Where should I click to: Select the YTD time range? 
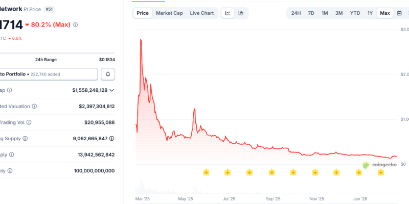(355, 13)
